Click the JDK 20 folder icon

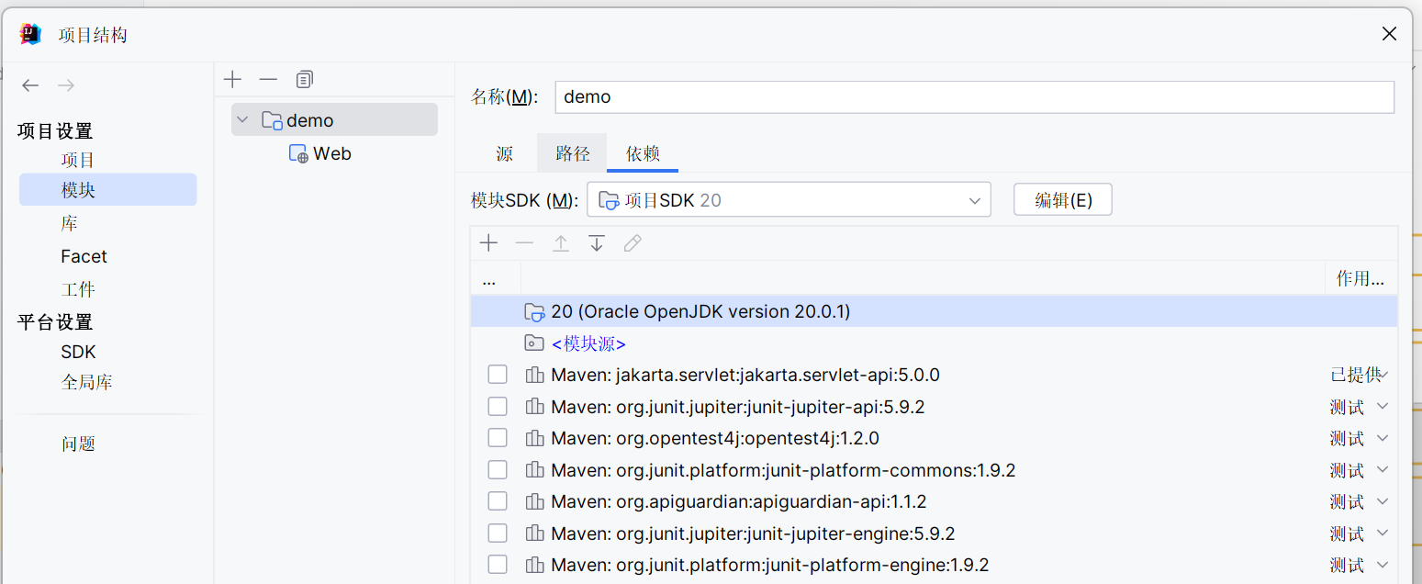(x=534, y=312)
